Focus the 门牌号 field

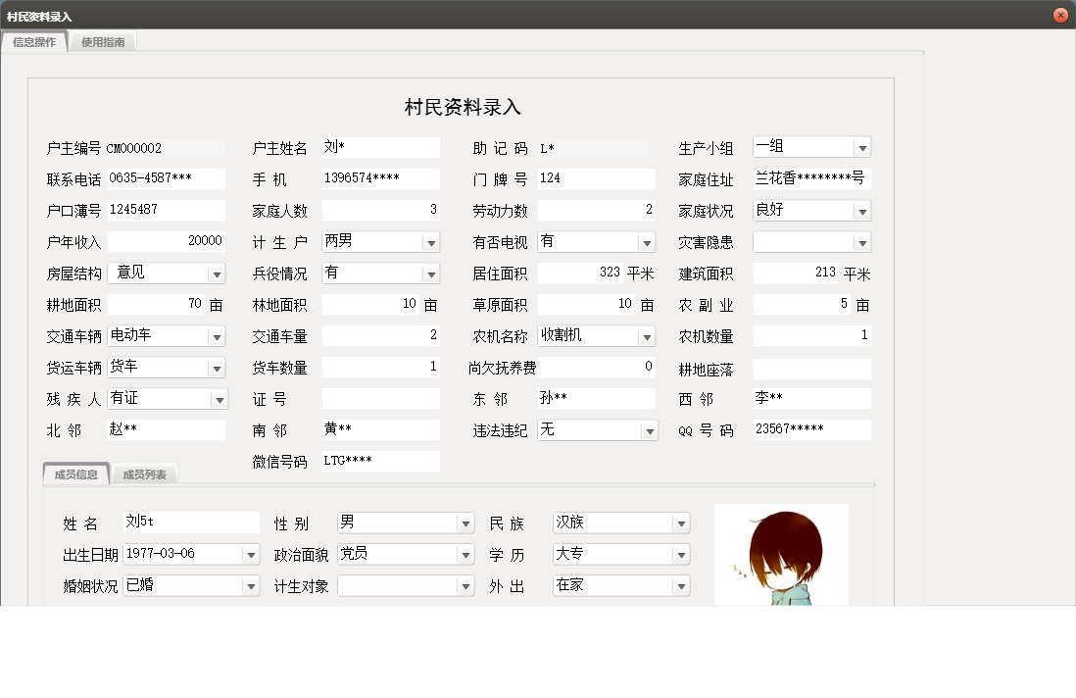click(x=597, y=178)
